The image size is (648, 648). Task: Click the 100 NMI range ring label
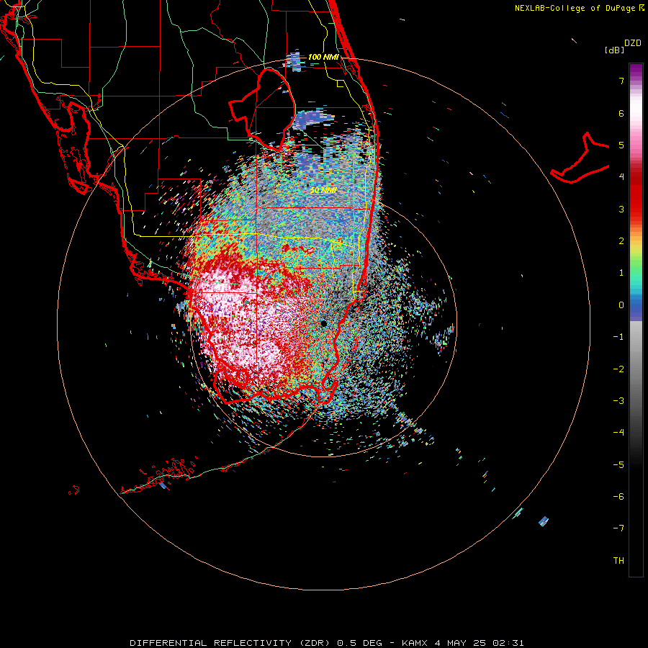point(323,57)
